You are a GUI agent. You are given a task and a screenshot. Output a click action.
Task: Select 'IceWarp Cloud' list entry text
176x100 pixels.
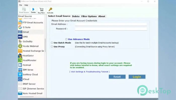[x=30, y=74]
